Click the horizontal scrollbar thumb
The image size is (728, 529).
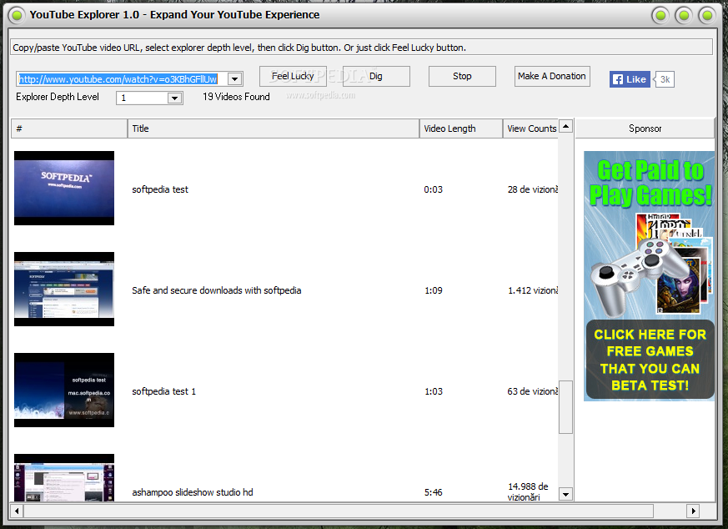(x=339, y=511)
